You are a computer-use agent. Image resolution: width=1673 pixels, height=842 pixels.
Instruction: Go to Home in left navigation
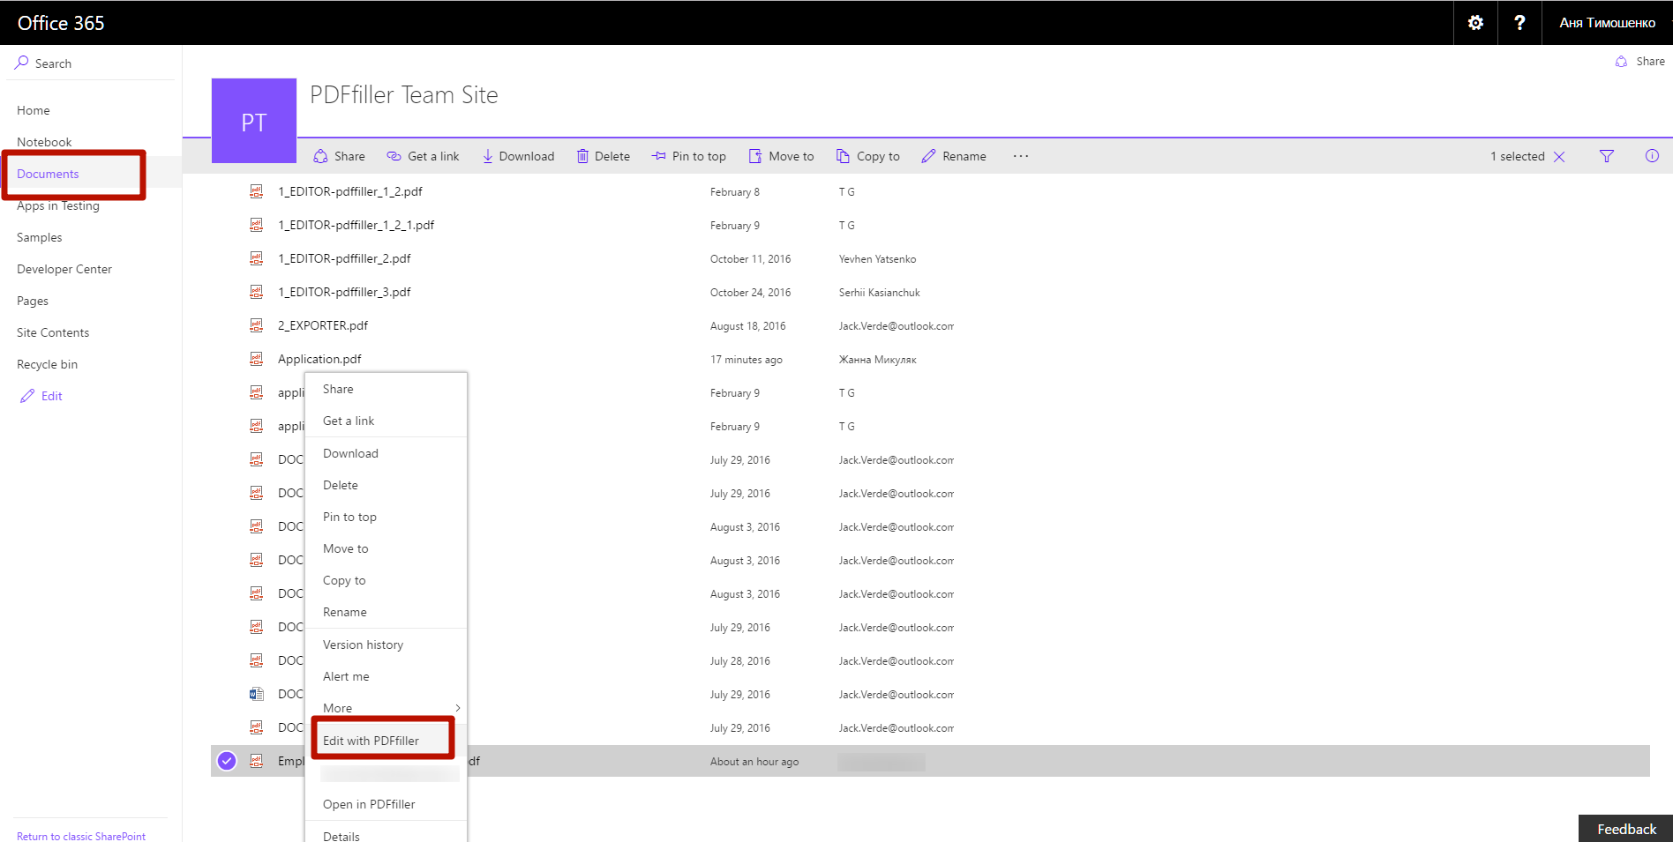(34, 110)
